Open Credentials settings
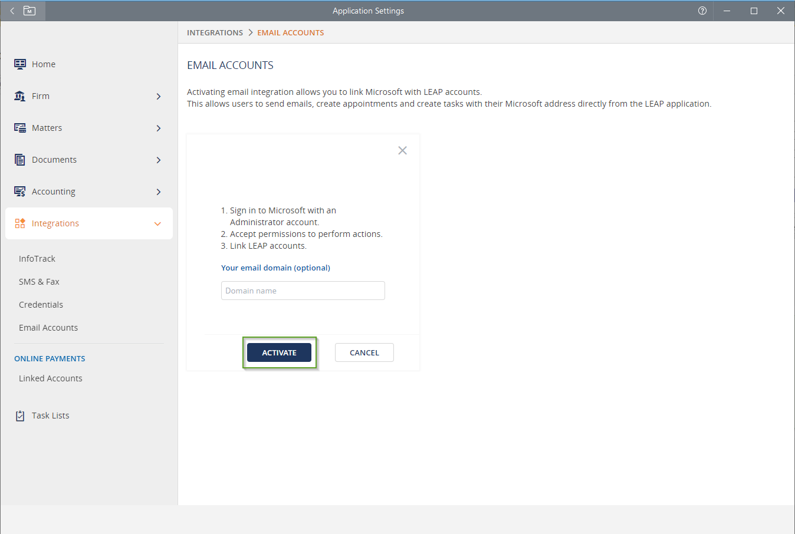Screen dimensions: 795x534 [x=41, y=305]
